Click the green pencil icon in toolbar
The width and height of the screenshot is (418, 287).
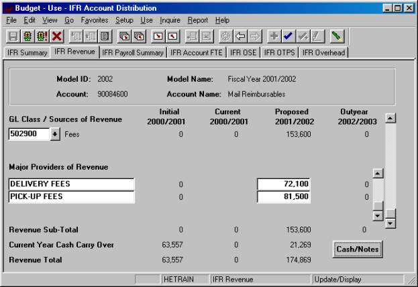tap(337, 36)
